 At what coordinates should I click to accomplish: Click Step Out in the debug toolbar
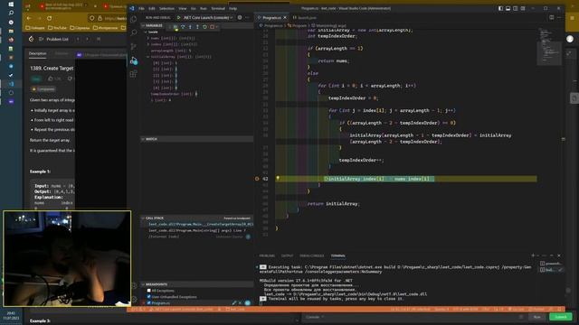coord(197,27)
